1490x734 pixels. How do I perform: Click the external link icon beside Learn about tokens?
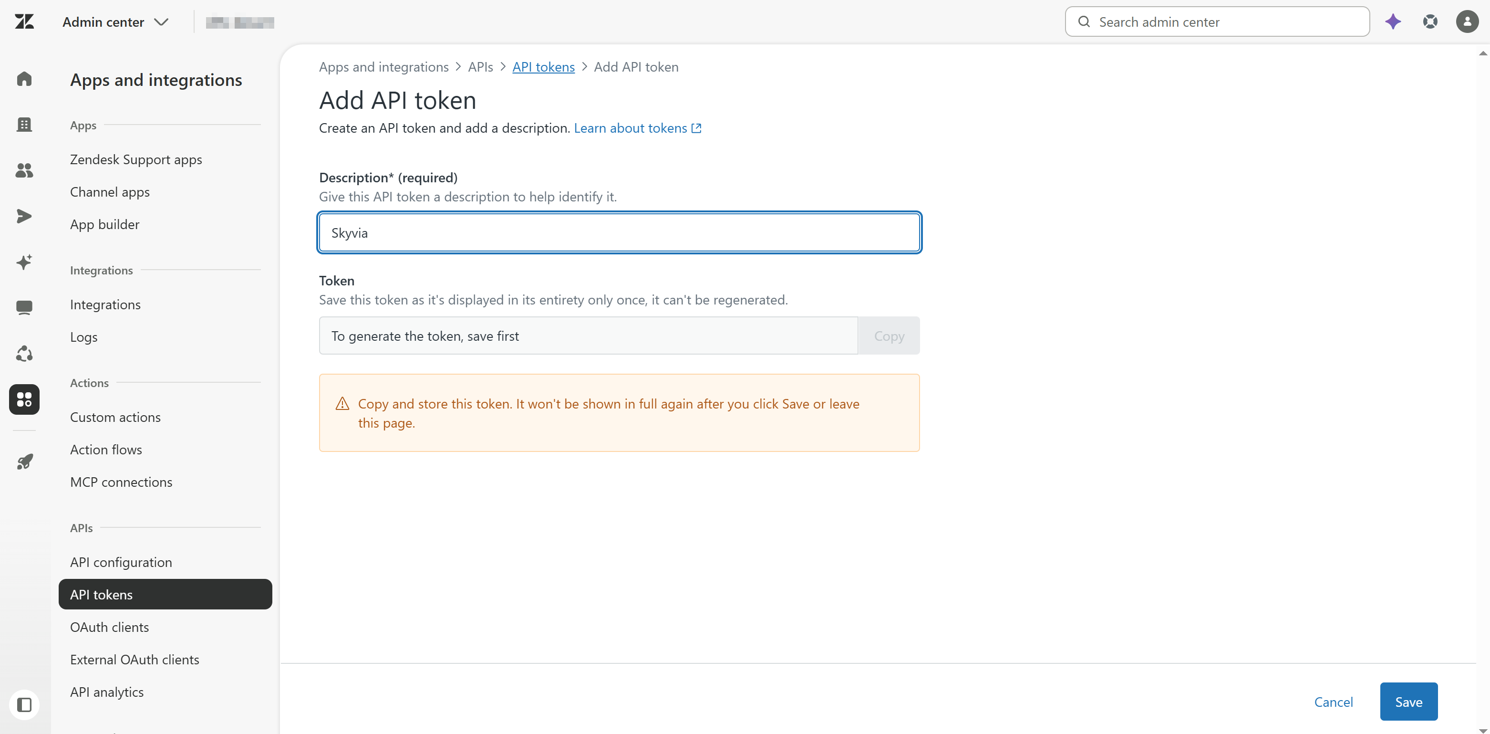696,128
